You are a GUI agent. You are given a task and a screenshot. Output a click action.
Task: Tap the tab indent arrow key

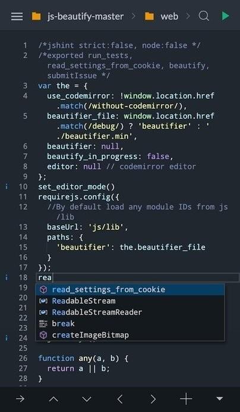[20, 399]
